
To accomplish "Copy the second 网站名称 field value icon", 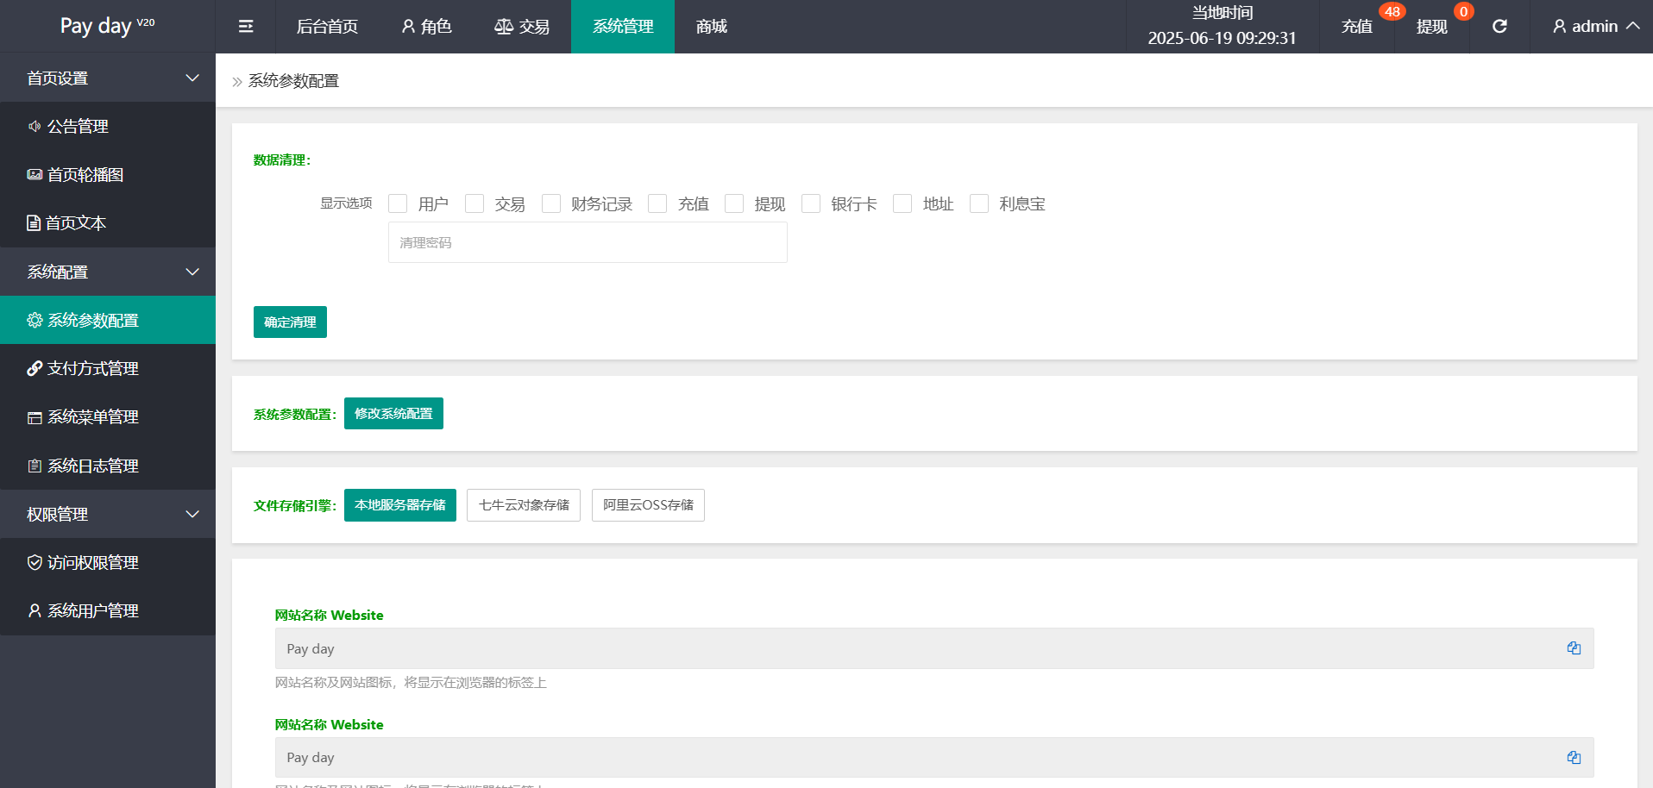I will tap(1574, 758).
